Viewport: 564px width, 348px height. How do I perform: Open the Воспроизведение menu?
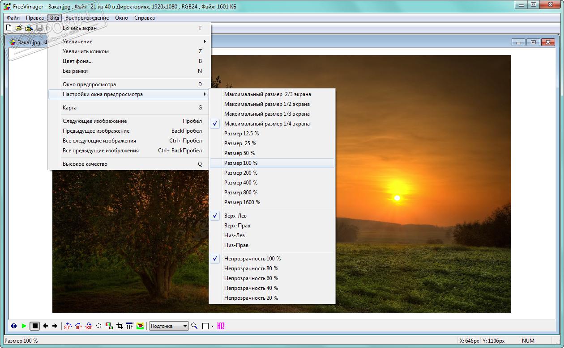[x=87, y=18]
